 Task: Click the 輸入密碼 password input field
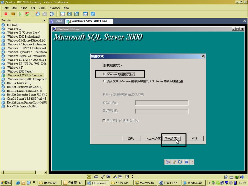[x=162, y=103]
